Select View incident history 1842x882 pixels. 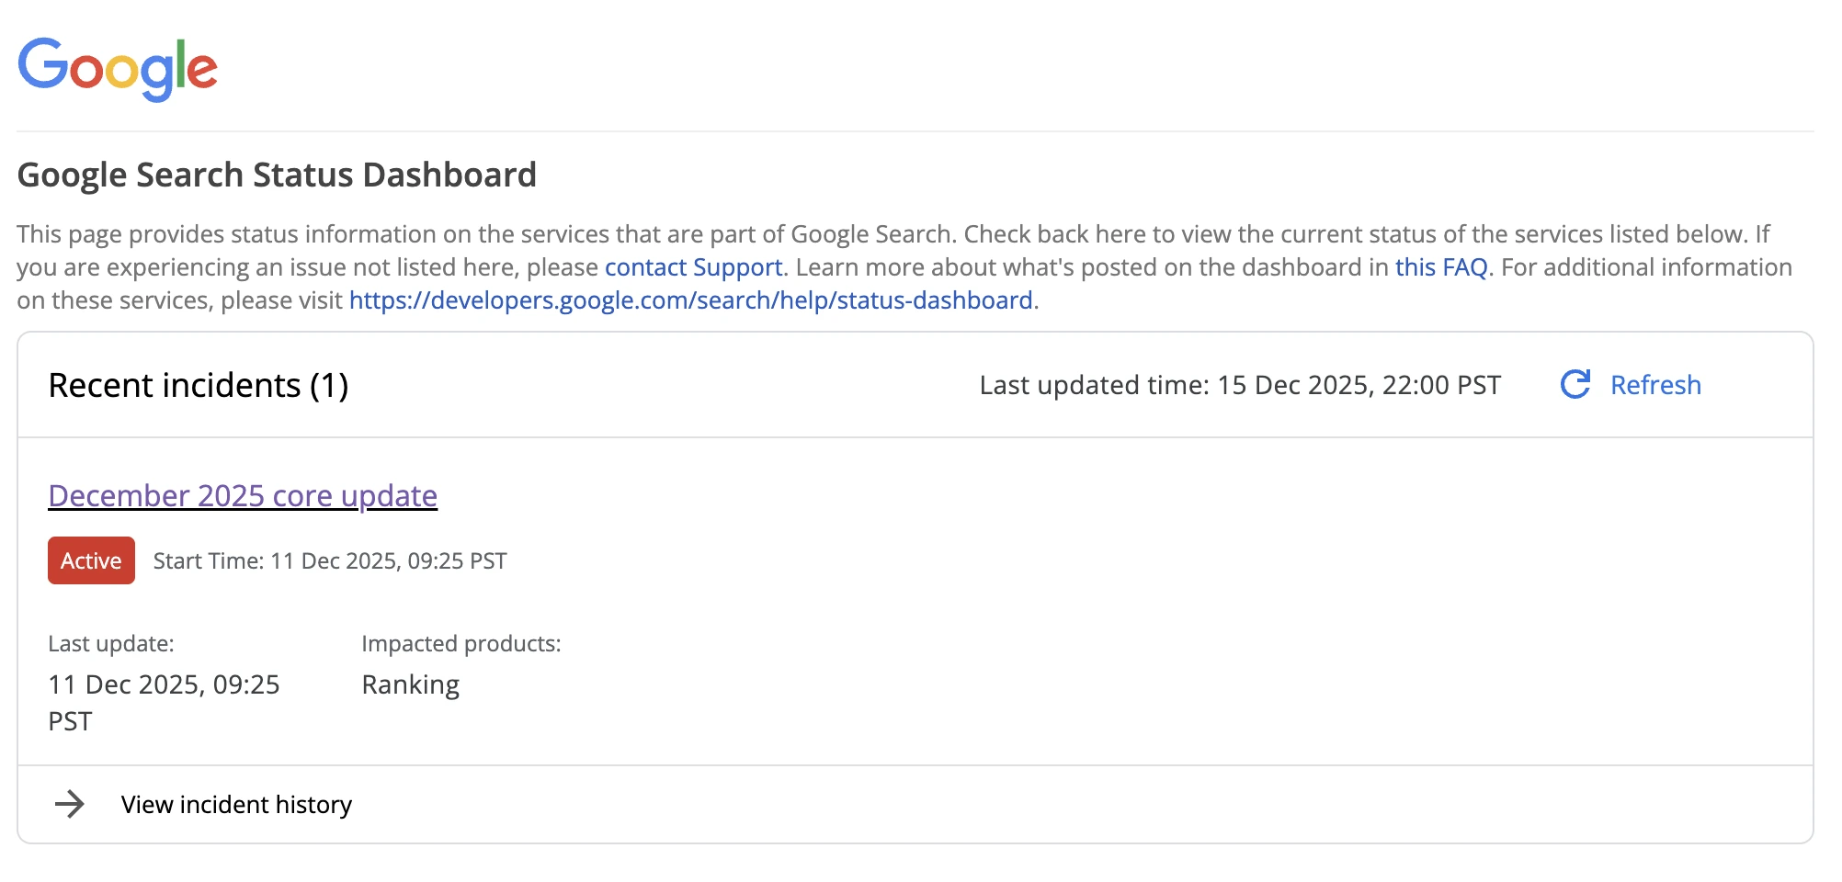[x=234, y=805]
